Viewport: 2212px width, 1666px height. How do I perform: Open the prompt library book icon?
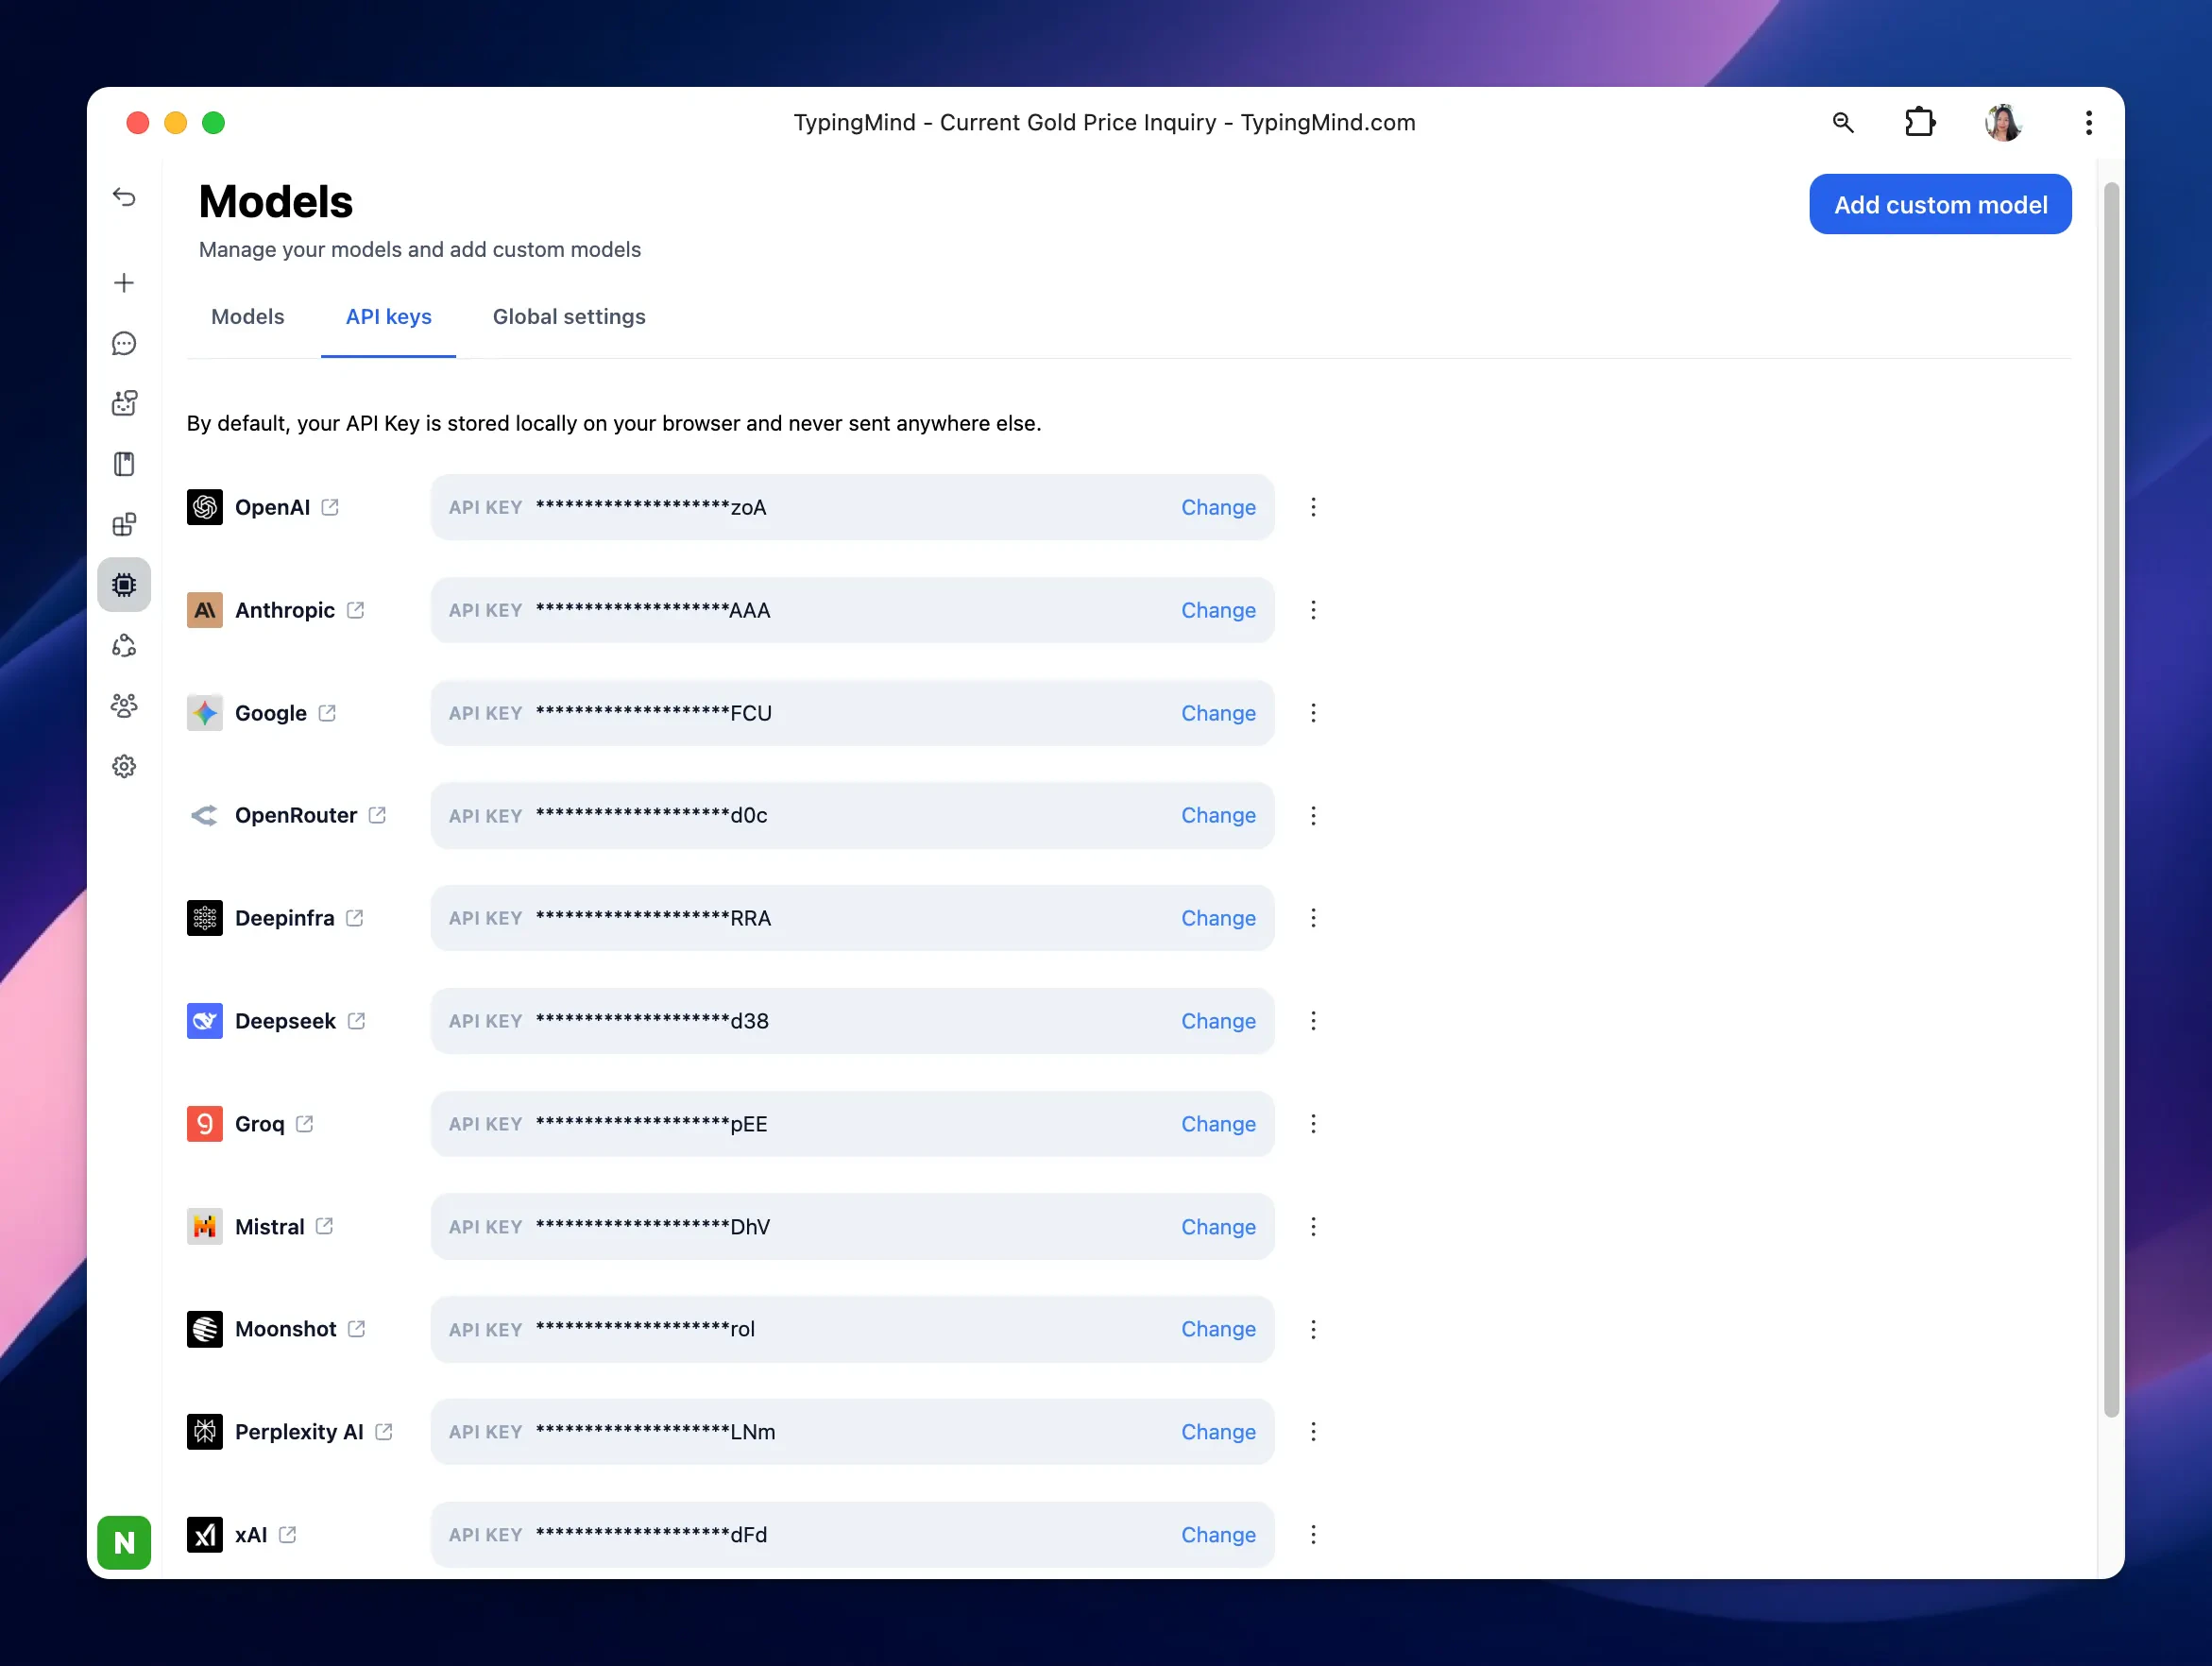point(124,464)
